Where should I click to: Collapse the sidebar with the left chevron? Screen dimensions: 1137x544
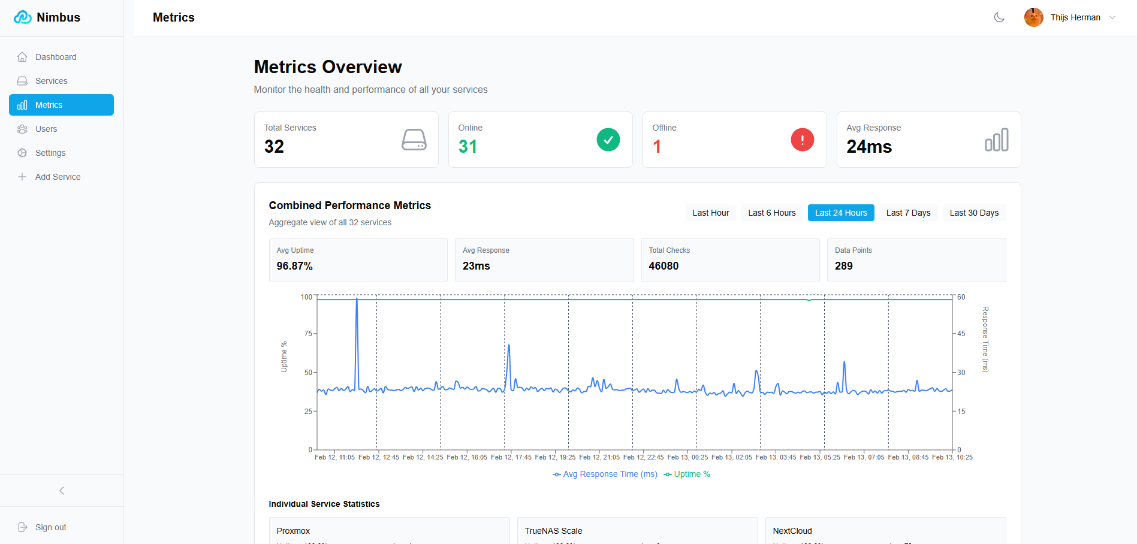click(62, 491)
